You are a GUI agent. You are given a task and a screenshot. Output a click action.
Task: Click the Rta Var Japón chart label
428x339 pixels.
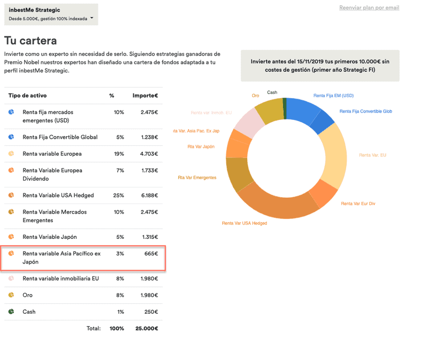tap(201, 147)
